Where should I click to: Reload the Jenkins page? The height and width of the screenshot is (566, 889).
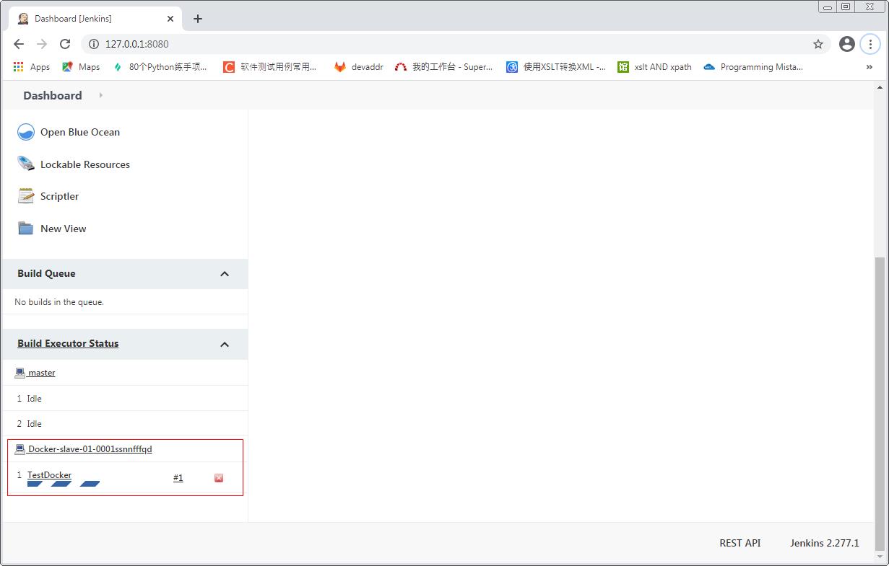coord(65,44)
